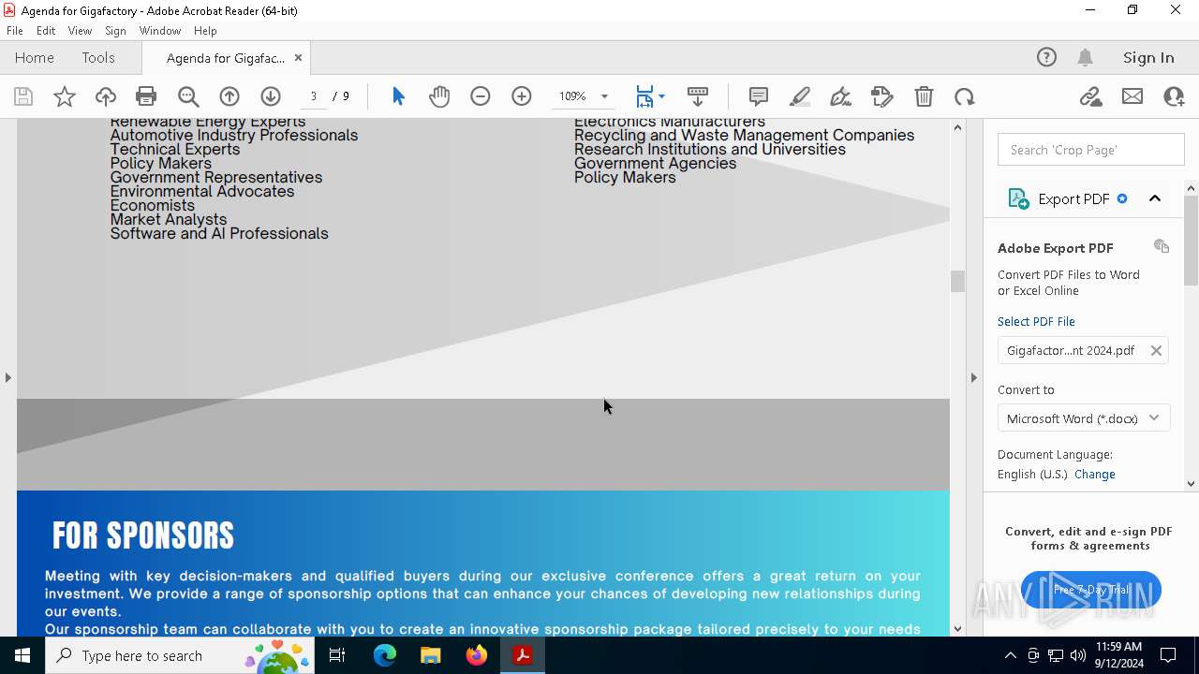Click the share with others person icon

click(x=1174, y=96)
